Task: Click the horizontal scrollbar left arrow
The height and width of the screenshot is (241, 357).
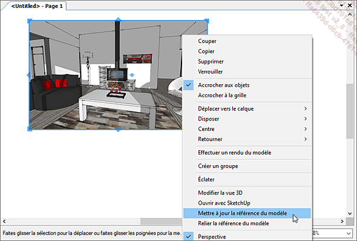Action: 4,221
